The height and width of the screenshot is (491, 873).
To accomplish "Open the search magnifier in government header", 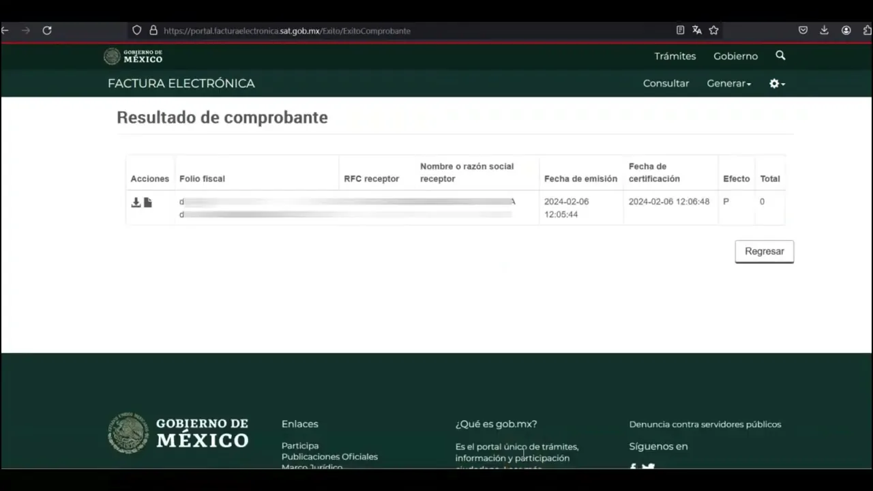I will pos(780,56).
